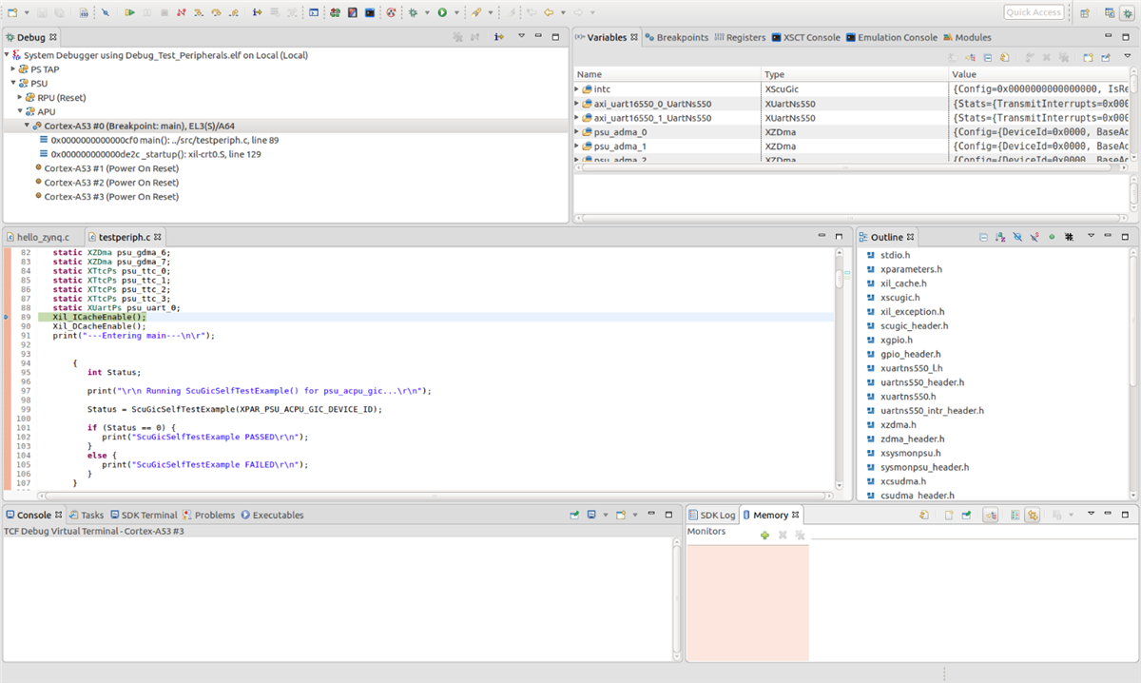Viewport: 1141px width, 683px height.
Task: Resume execution with the green play icon
Action: coord(128,11)
